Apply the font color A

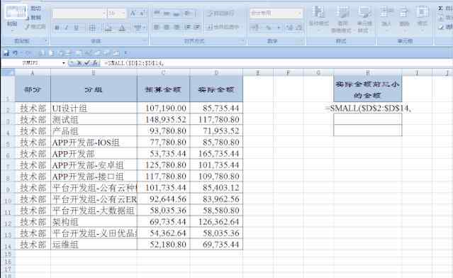click(x=122, y=28)
